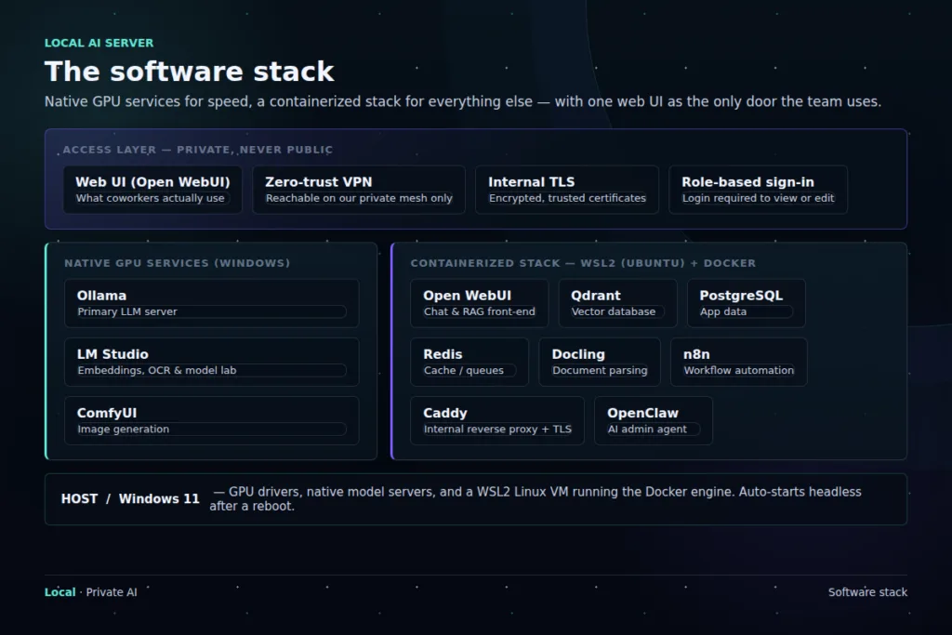Open the Role-based sign-in card
The height and width of the screenshot is (635, 952).
[x=758, y=190]
